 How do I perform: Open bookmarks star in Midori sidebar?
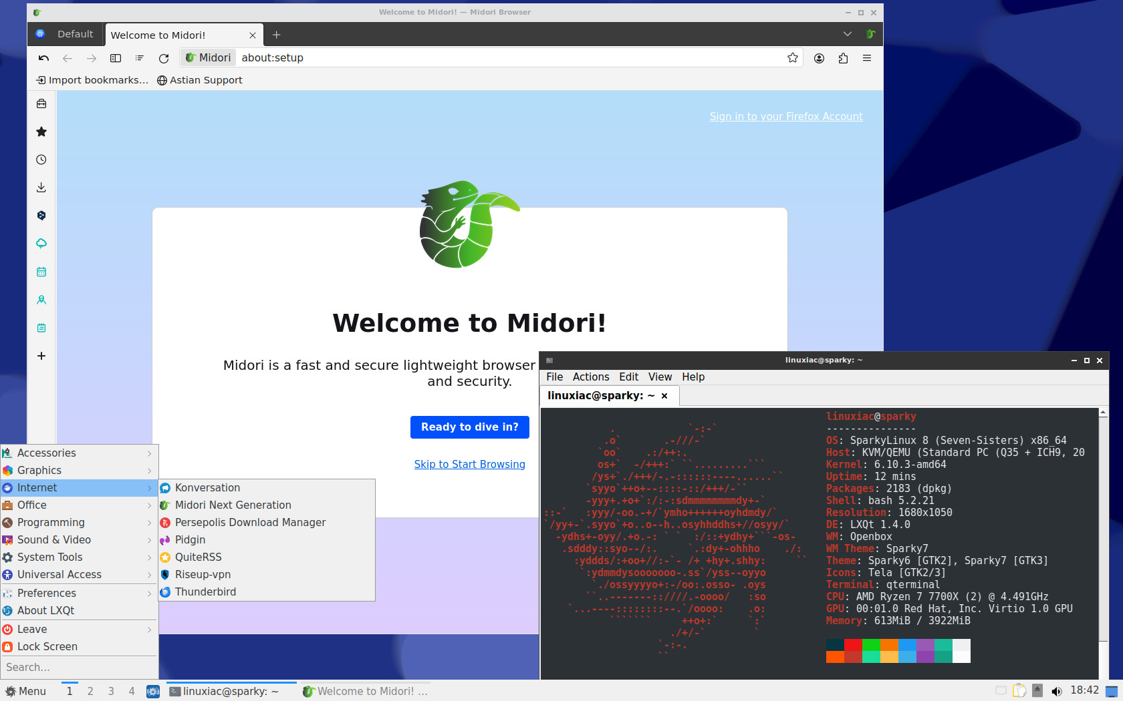(x=41, y=132)
